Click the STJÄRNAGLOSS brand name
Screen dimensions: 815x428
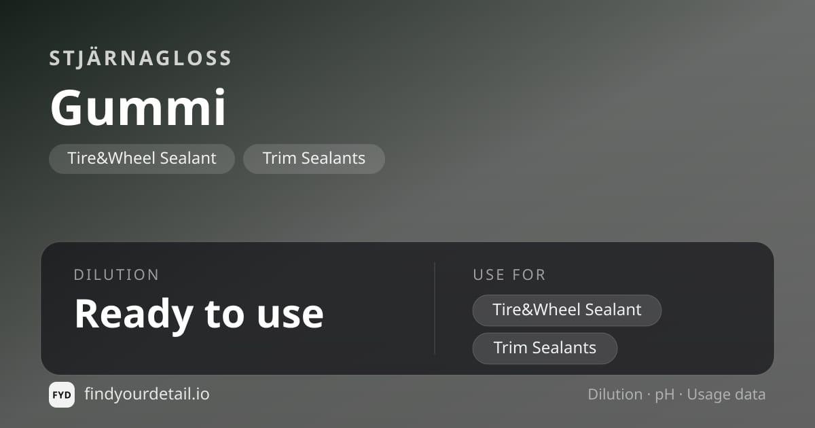pos(141,58)
